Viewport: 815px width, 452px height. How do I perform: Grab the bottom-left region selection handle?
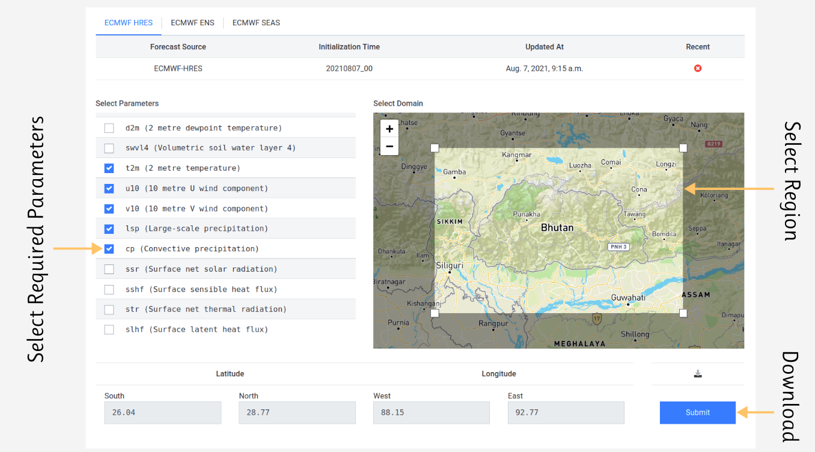click(x=435, y=313)
